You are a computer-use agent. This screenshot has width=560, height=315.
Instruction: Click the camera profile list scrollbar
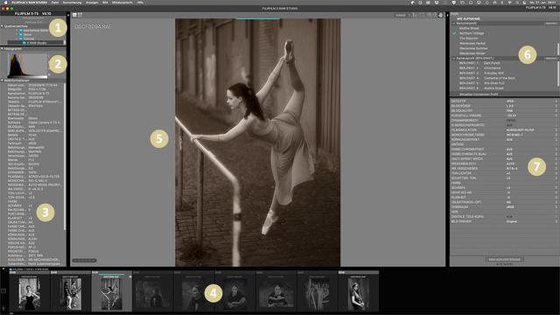coord(558,73)
